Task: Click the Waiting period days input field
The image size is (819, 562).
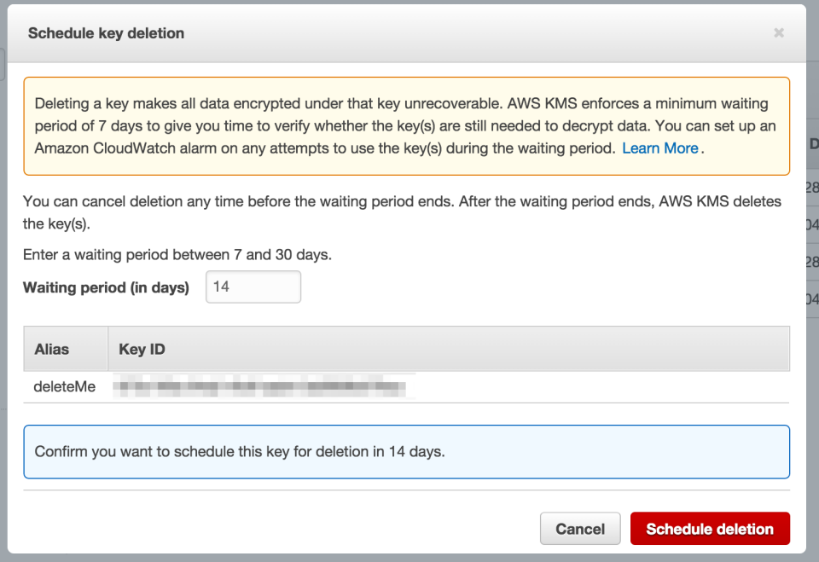Action: click(x=253, y=287)
